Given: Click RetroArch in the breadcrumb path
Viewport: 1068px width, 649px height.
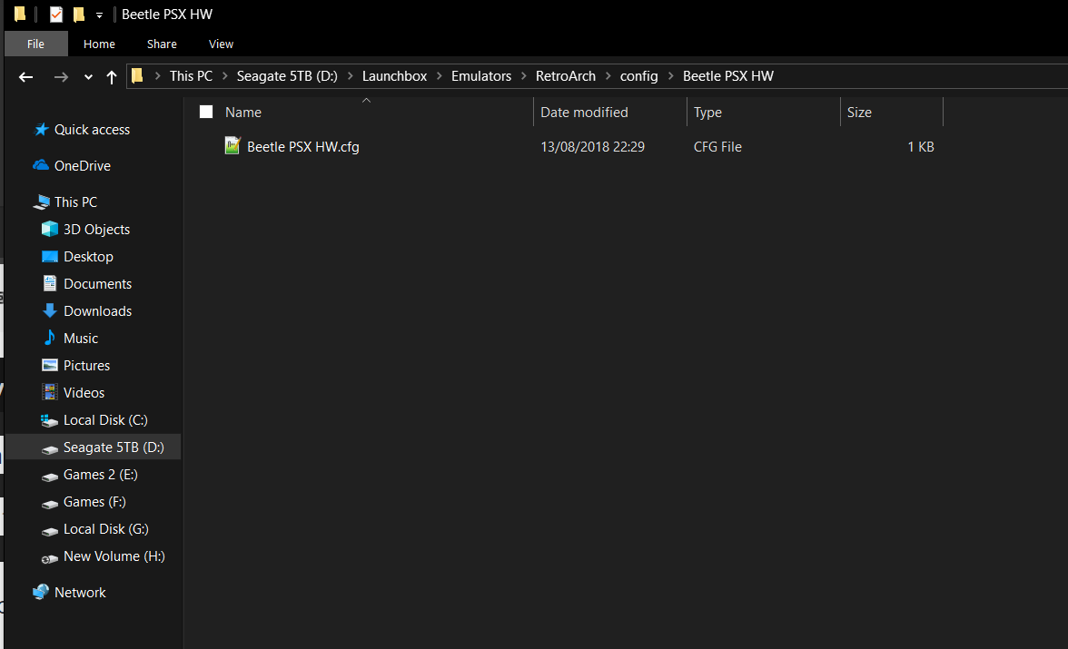Looking at the screenshot, I should 565,75.
